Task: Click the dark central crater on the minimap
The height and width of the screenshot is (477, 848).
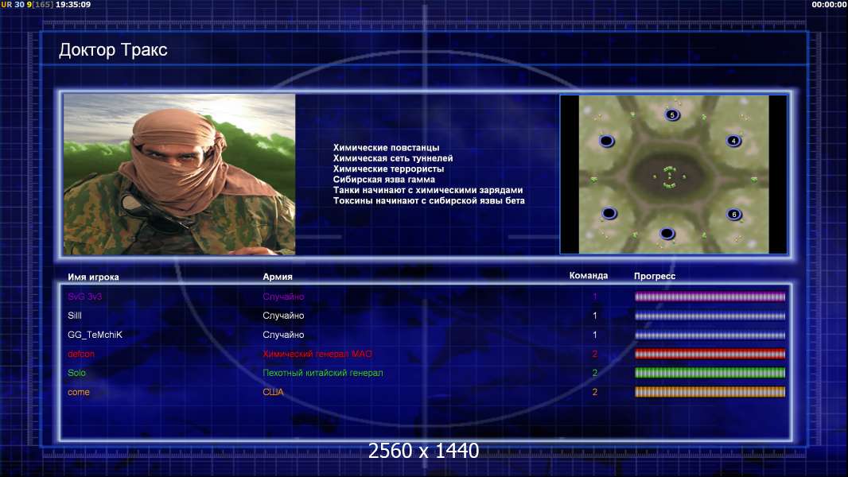Action: pos(670,176)
